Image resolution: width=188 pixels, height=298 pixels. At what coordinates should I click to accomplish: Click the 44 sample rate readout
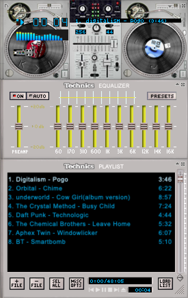(110, 32)
